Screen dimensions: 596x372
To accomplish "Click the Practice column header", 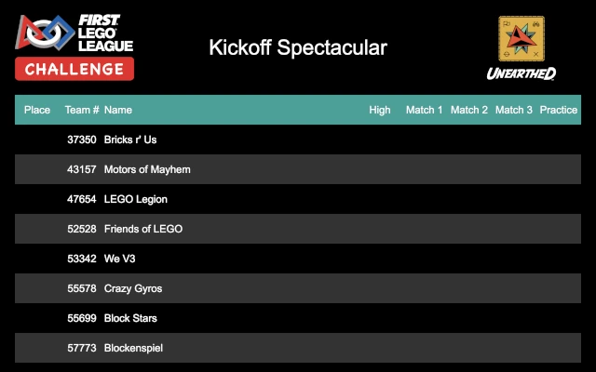I will (x=559, y=110).
